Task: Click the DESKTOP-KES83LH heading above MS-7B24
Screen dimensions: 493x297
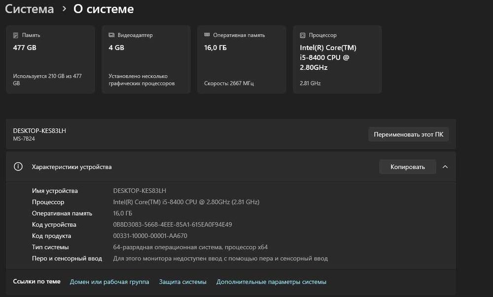Action: tap(39, 131)
